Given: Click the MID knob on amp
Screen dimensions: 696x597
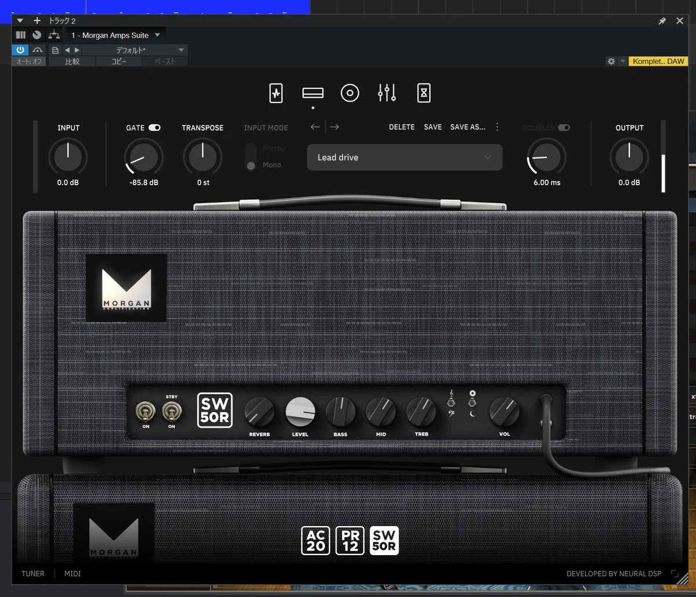Looking at the screenshot, I should point(381,412).
